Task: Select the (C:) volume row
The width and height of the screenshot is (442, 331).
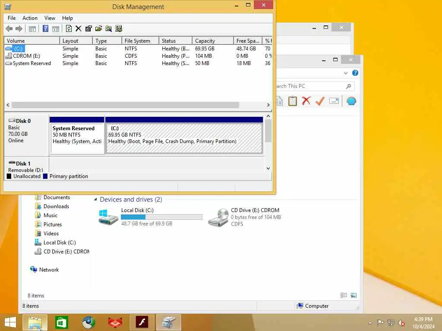Action: point(138,48)
